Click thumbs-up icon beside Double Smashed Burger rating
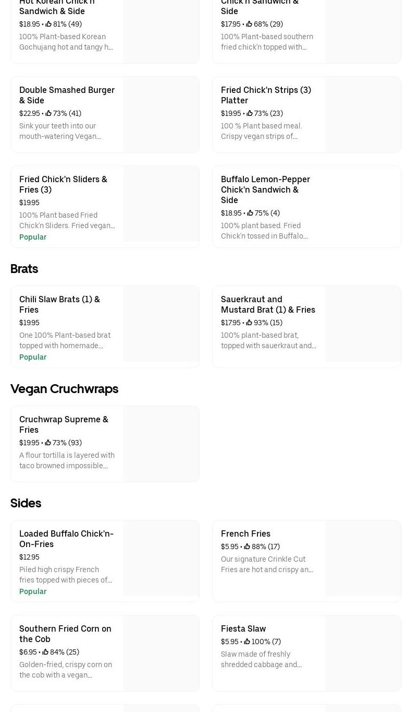Viewport: 419px width, 712px height. click(48, 113)
